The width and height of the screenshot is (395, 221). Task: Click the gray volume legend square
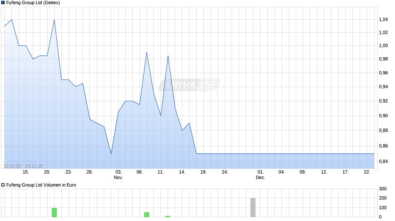3,185
